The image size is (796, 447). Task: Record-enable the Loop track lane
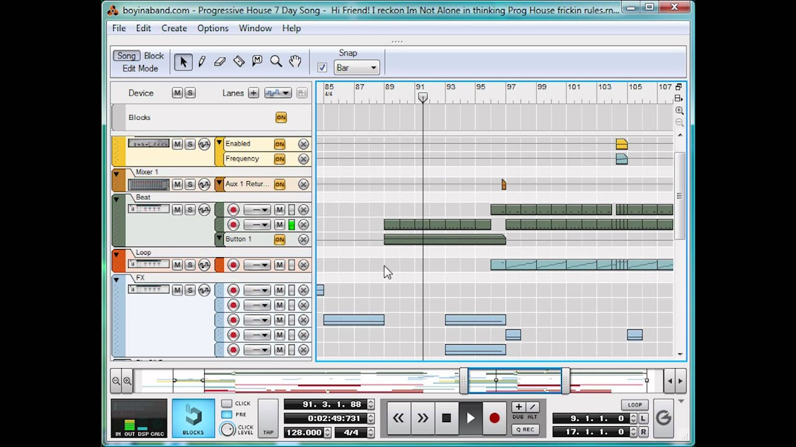coord(233,265)
